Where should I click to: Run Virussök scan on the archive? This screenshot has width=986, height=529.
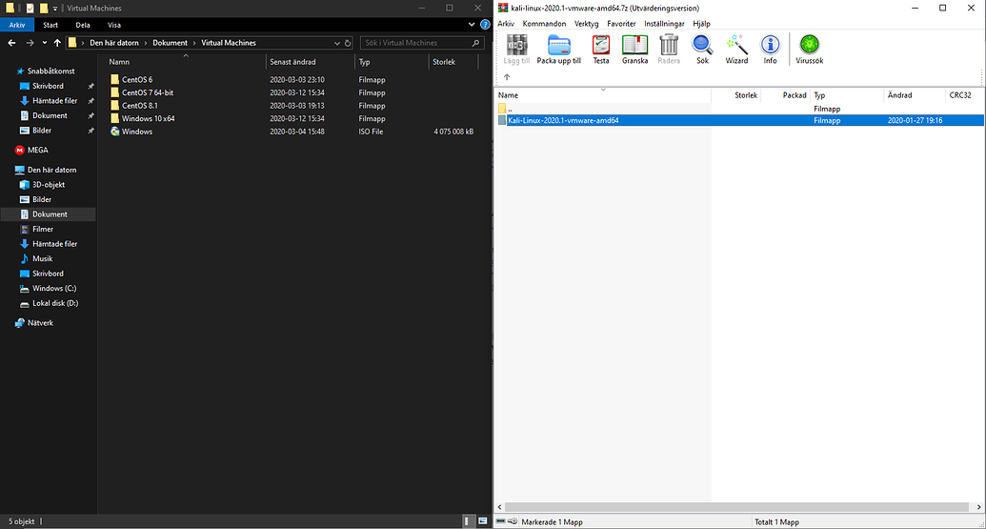click(809, 49)
